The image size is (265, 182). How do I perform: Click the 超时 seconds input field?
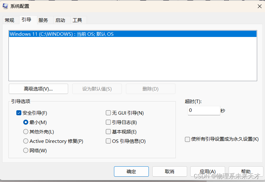tap(203, 110)
